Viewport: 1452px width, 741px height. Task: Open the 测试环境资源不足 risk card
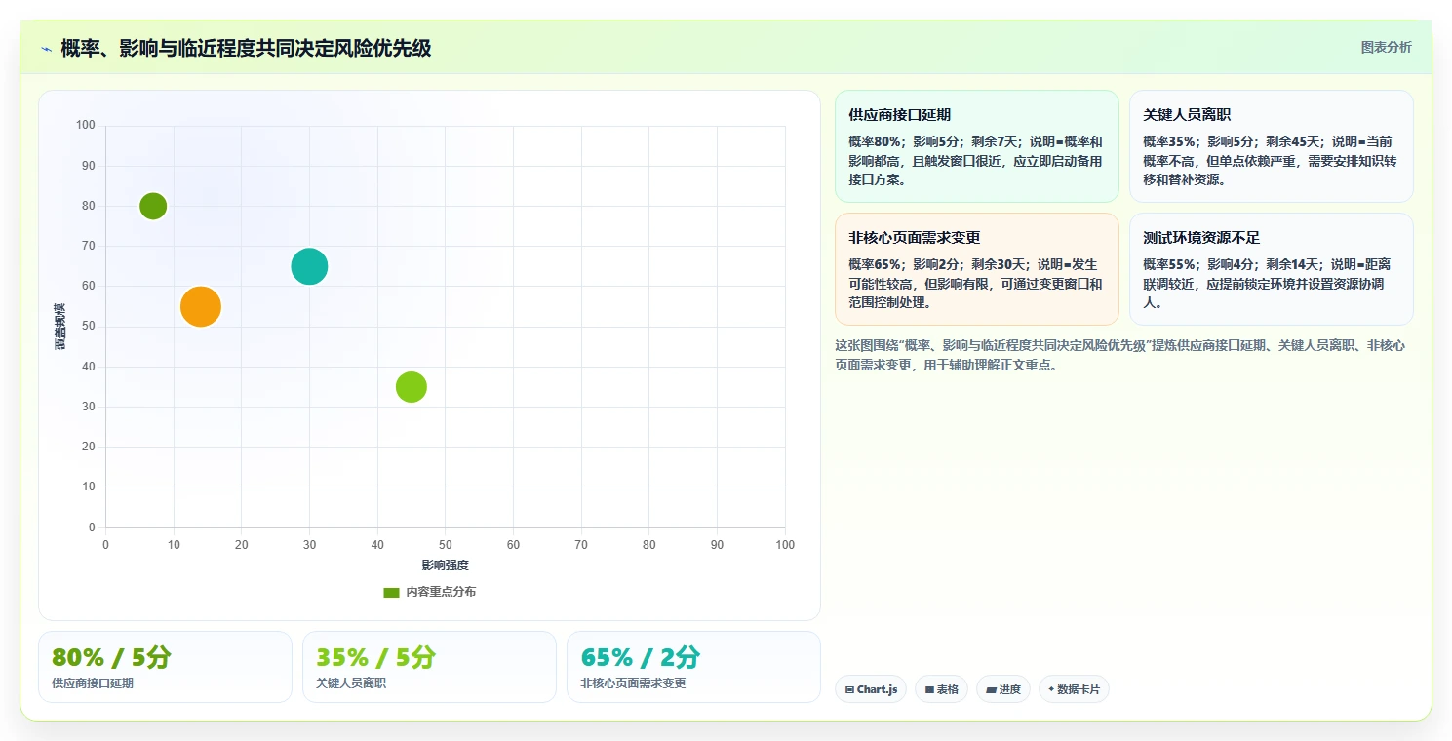(x=1271, y=269)
